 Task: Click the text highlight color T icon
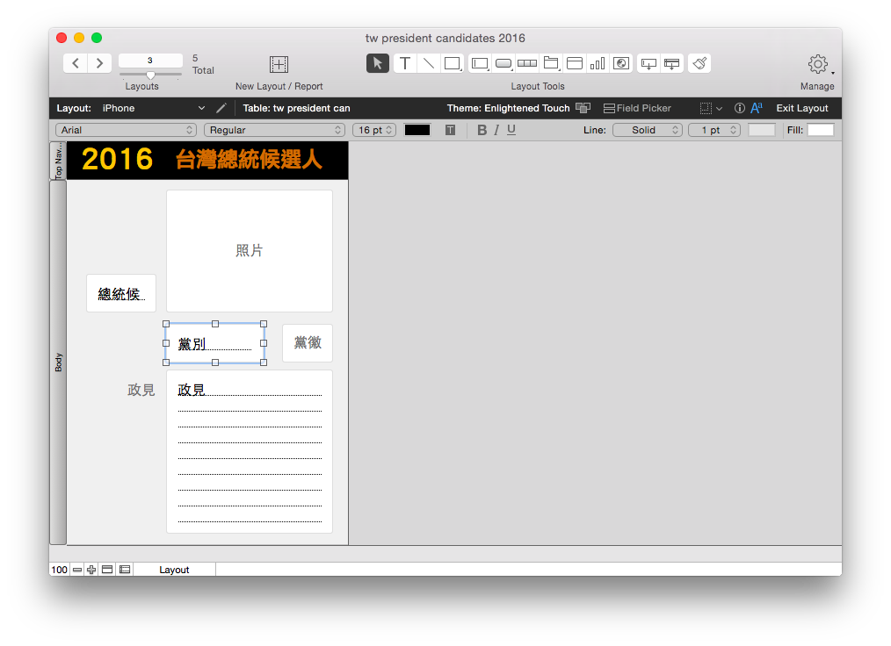tap(450, 130)
